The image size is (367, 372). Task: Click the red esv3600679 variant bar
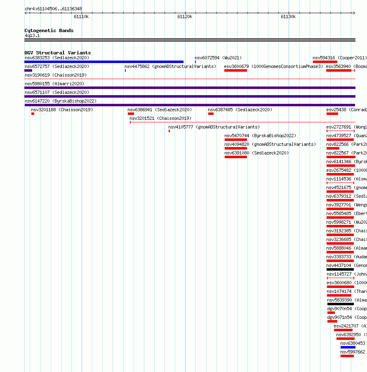point(235,70)
